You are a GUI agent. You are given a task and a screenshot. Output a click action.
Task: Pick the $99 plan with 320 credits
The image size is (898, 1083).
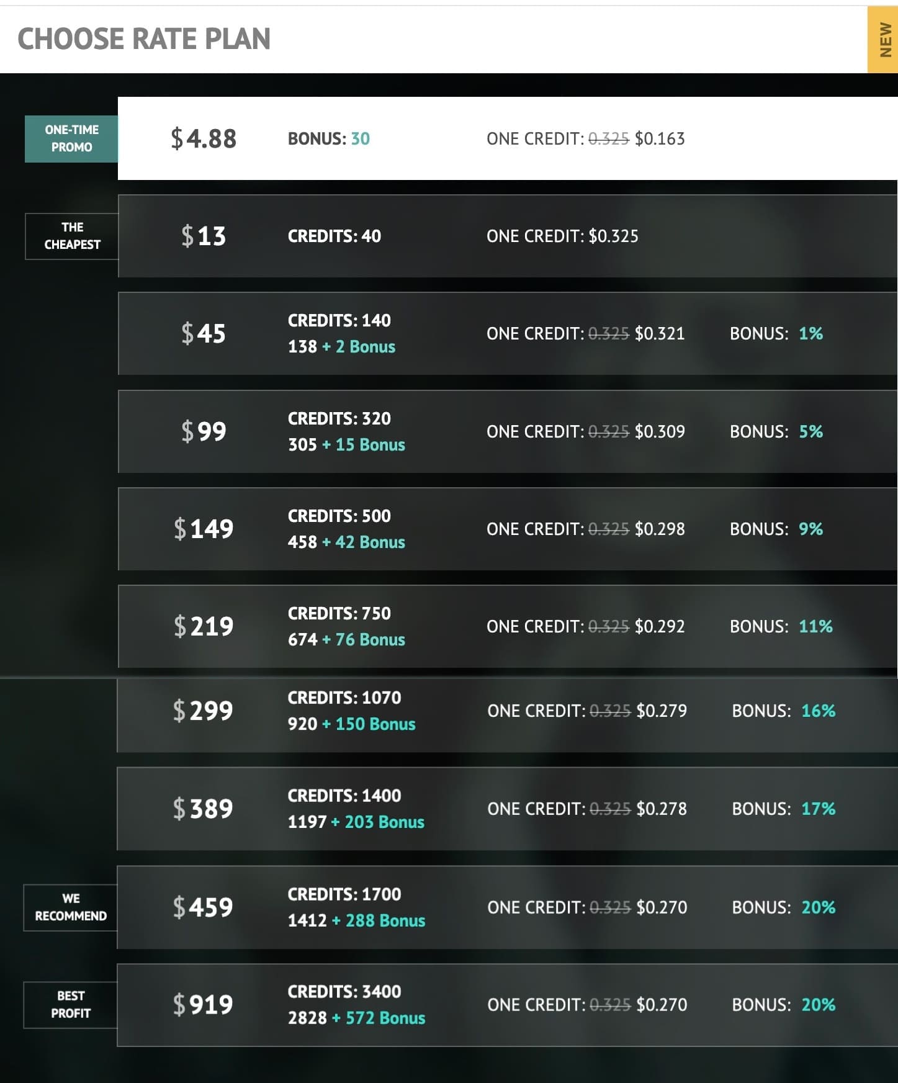pyautogui.click(x=508, y=431)
